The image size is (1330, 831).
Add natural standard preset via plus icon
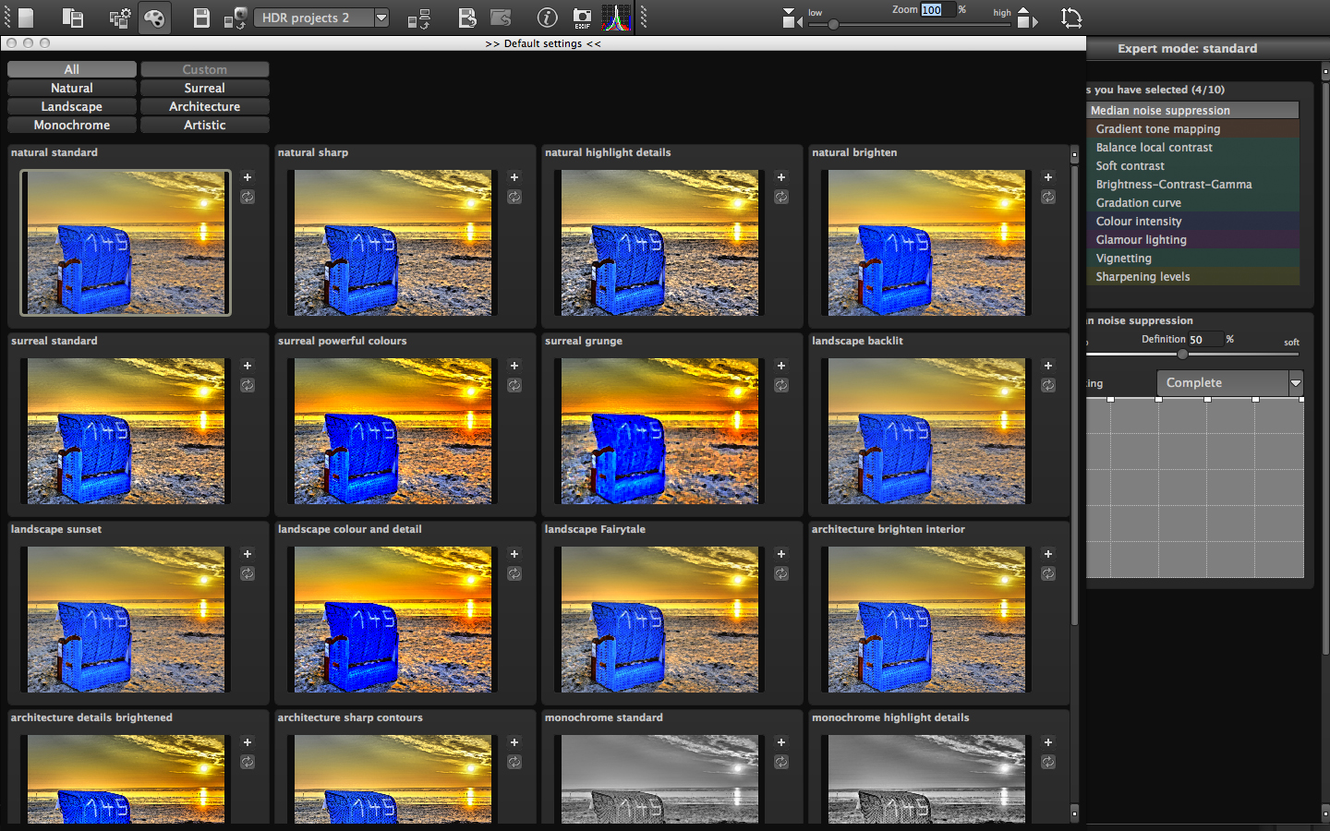[x=248, y=177]
